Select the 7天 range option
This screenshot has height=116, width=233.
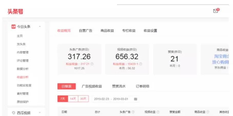[x=63, y=99]
